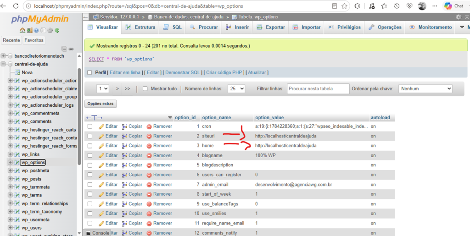Image resolution: width=470 pixels, height=236 pixels.
Task: Collapse the central-de-ajuda database tree
Action: (x=3, y=64)
